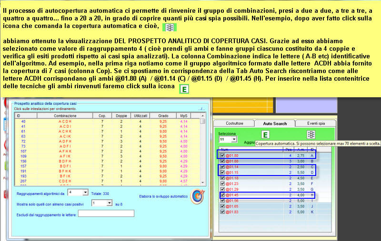Uncheck the @01.15 row checkbox

tap(222, 173)
